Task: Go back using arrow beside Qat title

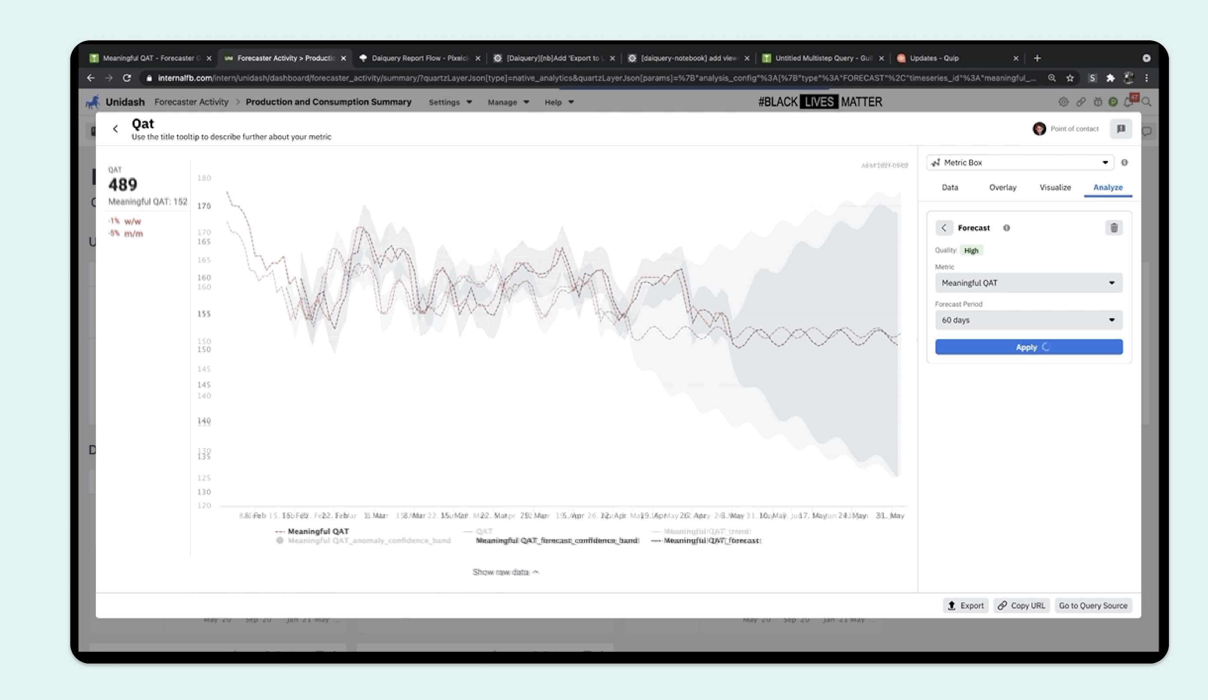Action: (x=115, y=128)
